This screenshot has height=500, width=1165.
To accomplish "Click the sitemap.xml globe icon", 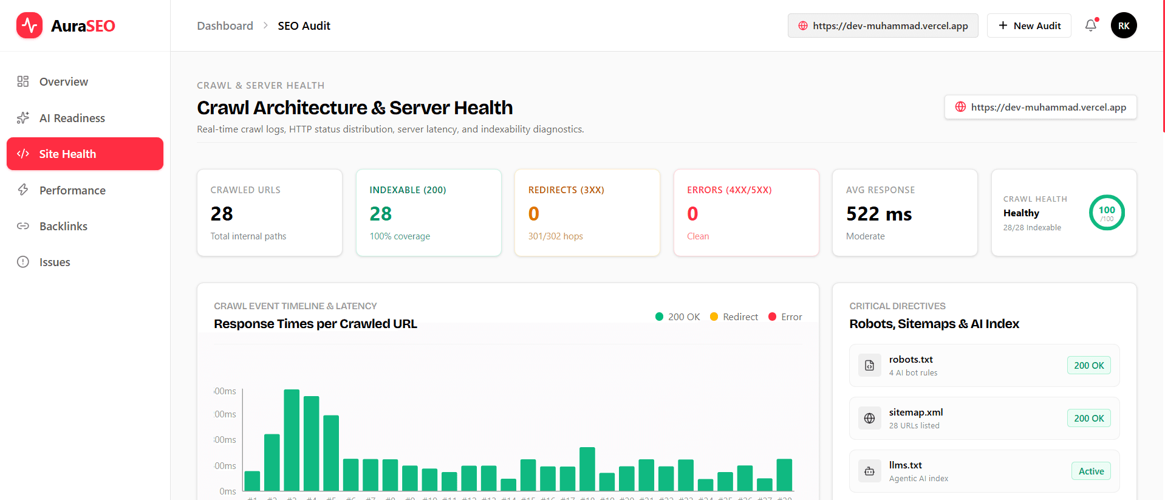I will [869, 418].
